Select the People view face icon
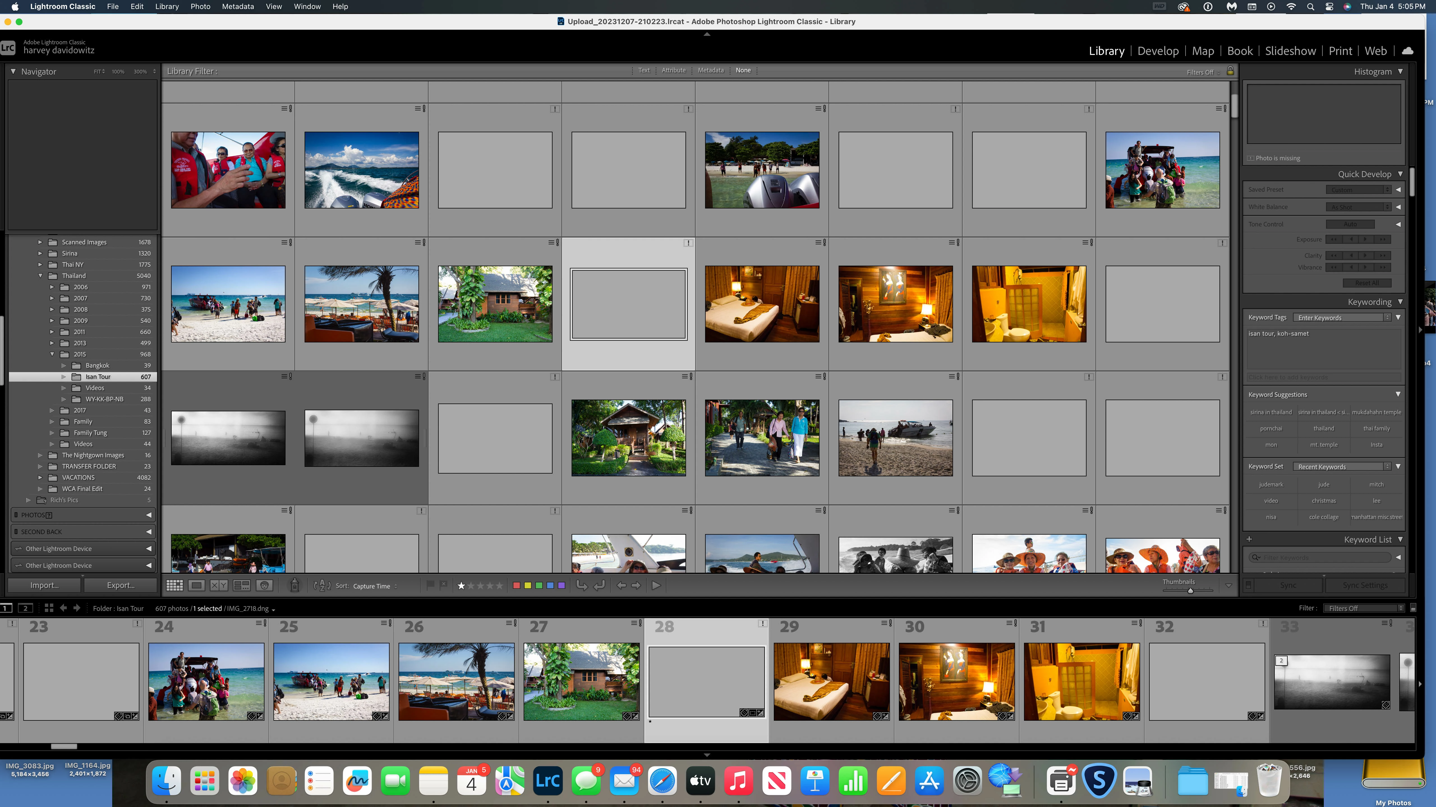The image size is (1436, 807). click(x=265, y=585)
